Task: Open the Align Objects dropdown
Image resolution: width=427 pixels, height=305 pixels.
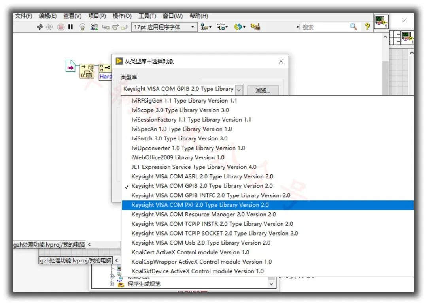Action: (x=206, y=27)
